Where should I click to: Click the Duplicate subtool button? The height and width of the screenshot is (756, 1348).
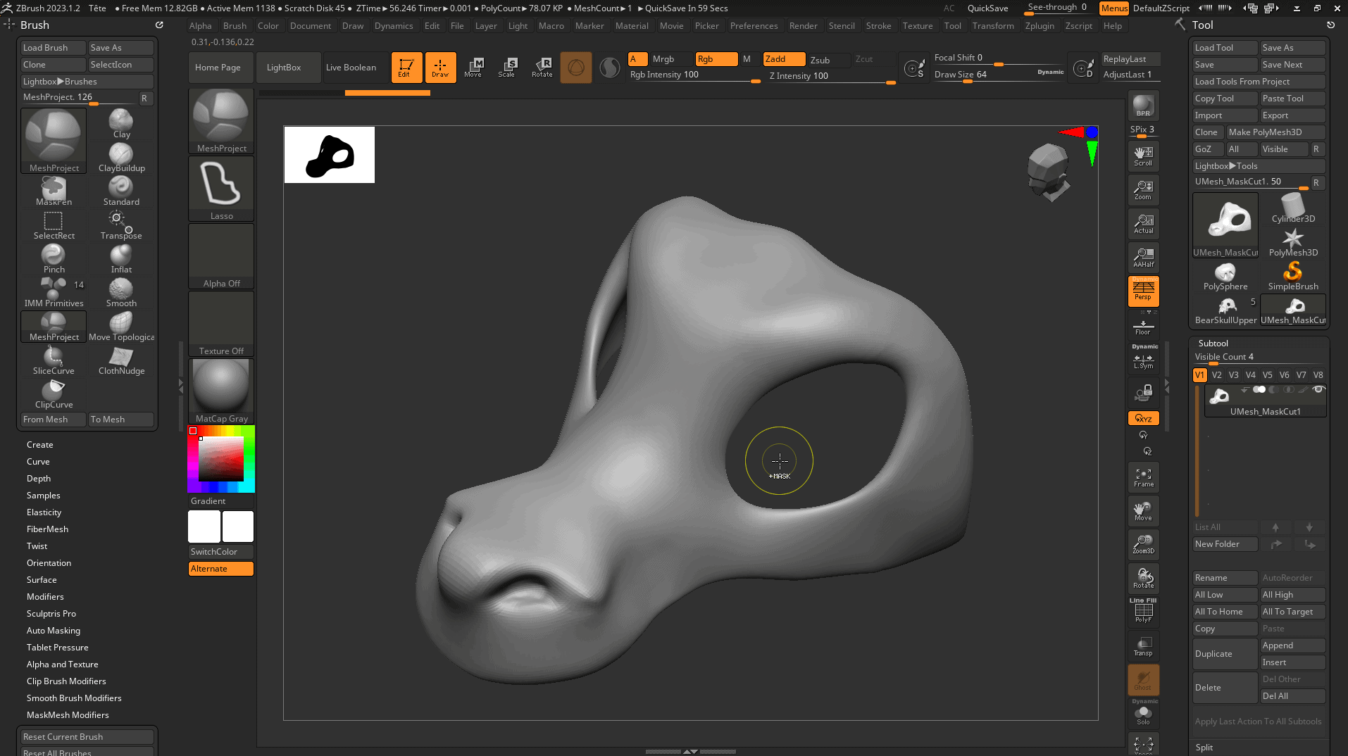click(x=1224, y=654)
